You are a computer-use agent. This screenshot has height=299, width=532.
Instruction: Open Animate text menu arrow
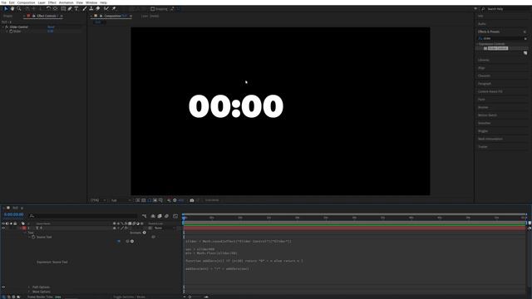click(144, 233)
